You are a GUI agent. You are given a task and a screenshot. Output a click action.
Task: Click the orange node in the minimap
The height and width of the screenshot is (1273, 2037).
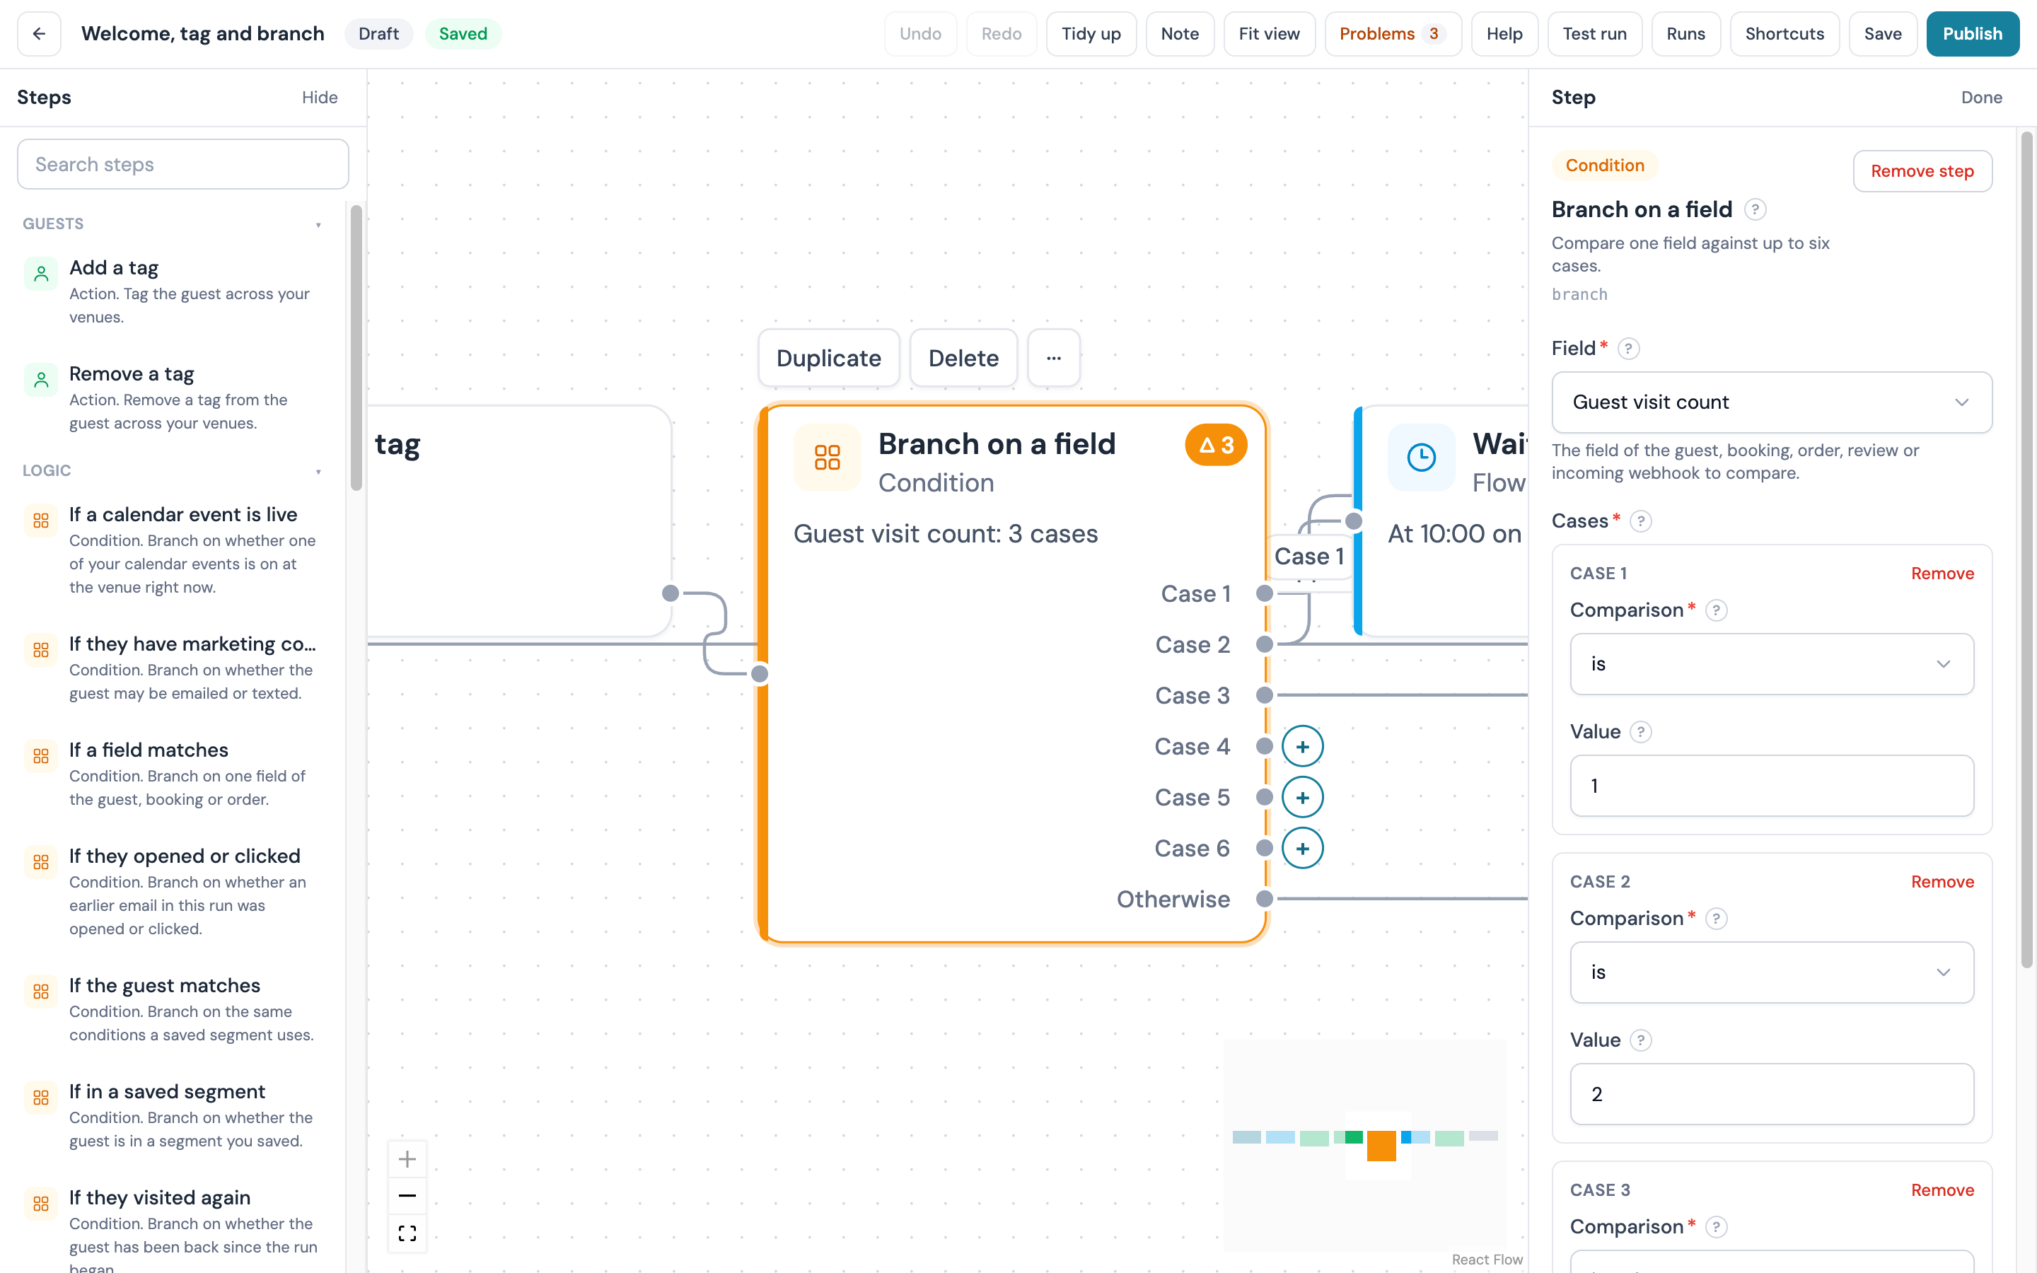1381,1146
